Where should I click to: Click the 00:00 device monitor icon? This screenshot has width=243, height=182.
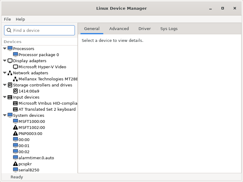click(x=15, y=140)
